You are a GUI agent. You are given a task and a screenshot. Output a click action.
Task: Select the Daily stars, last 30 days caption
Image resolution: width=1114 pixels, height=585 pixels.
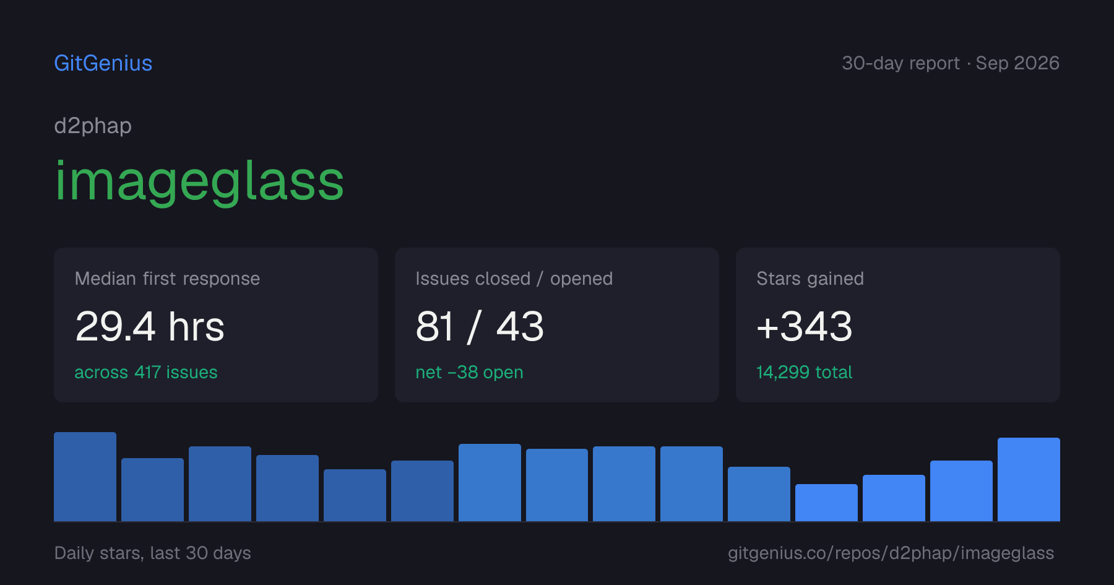pyautogui.click(x=153, y=553)
